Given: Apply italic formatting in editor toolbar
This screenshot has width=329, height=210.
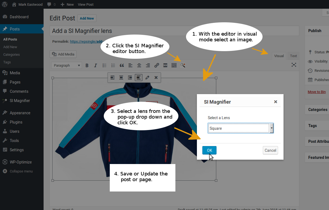Looking at the screenshot, I should (x=96, y=65).
